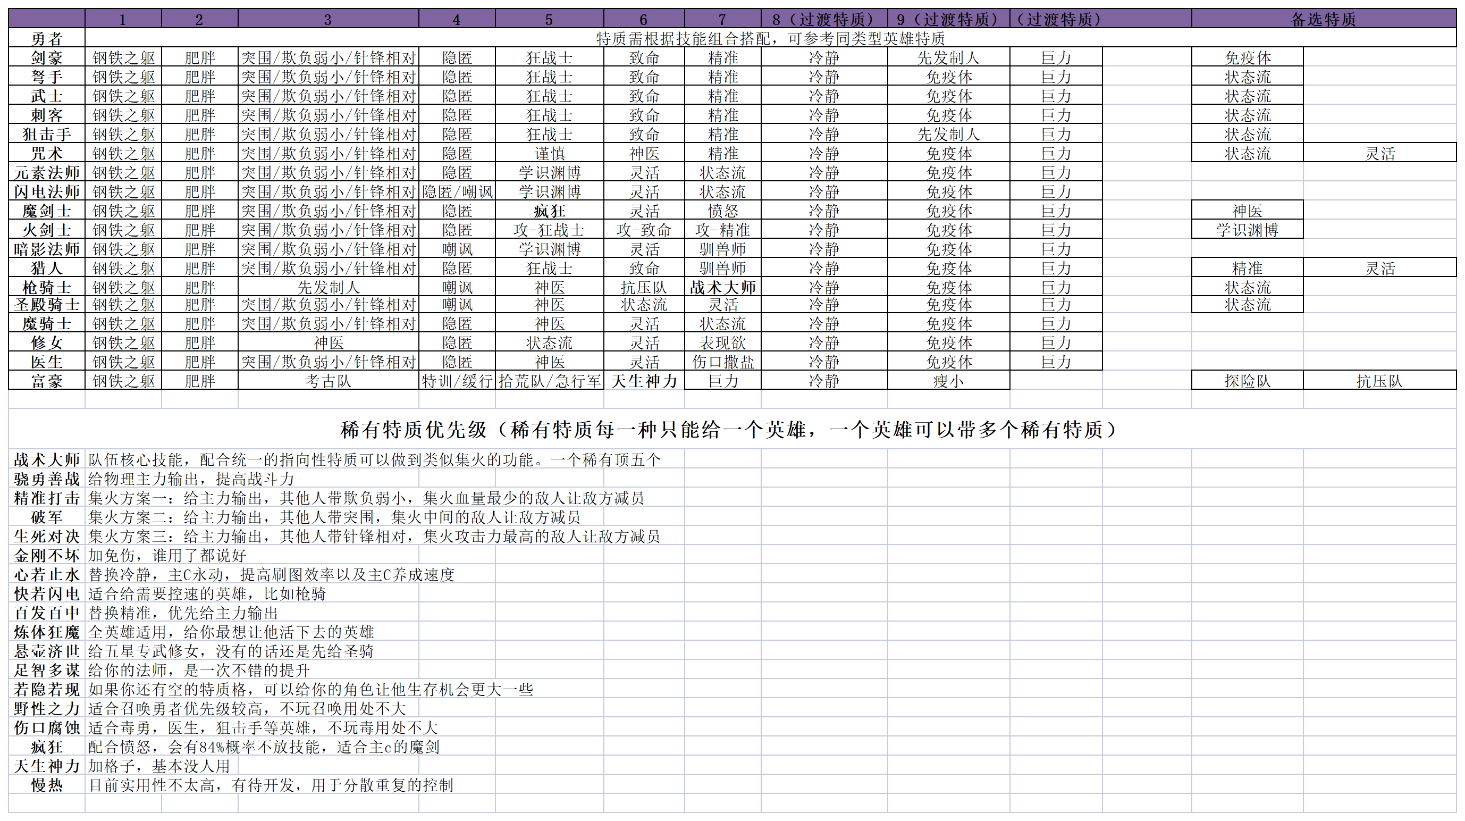Click the 考古队 cell in 富豪 row
1465x821 pixels.
(x=328, y=381)
